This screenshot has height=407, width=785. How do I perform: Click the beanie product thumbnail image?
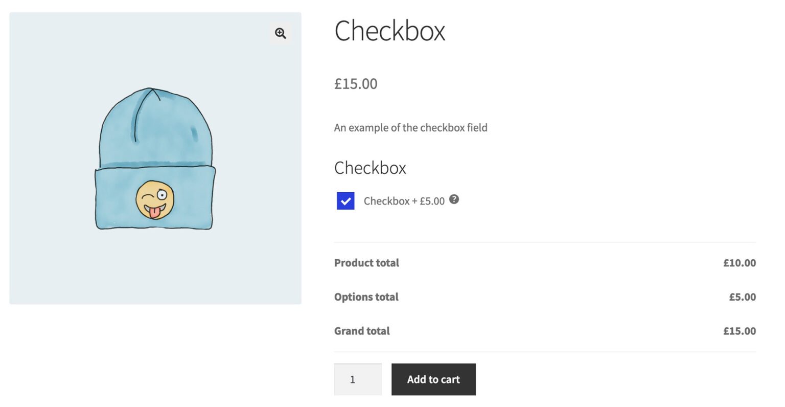pos(155,157)
